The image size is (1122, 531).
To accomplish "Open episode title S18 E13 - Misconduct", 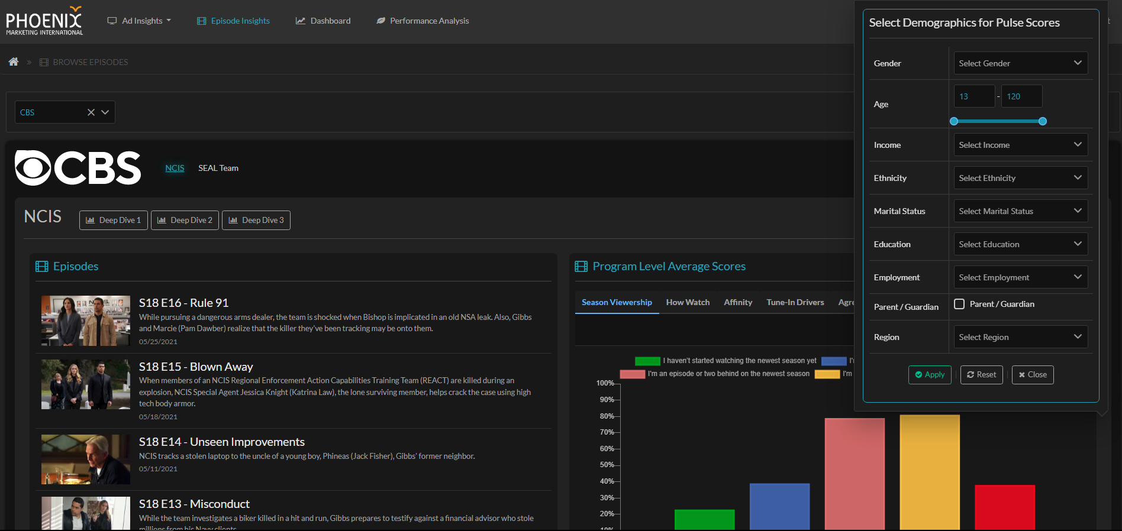I will point(194,504).
